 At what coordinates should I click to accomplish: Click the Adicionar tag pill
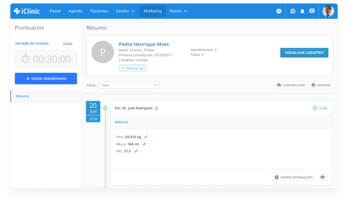pos(132,68)
